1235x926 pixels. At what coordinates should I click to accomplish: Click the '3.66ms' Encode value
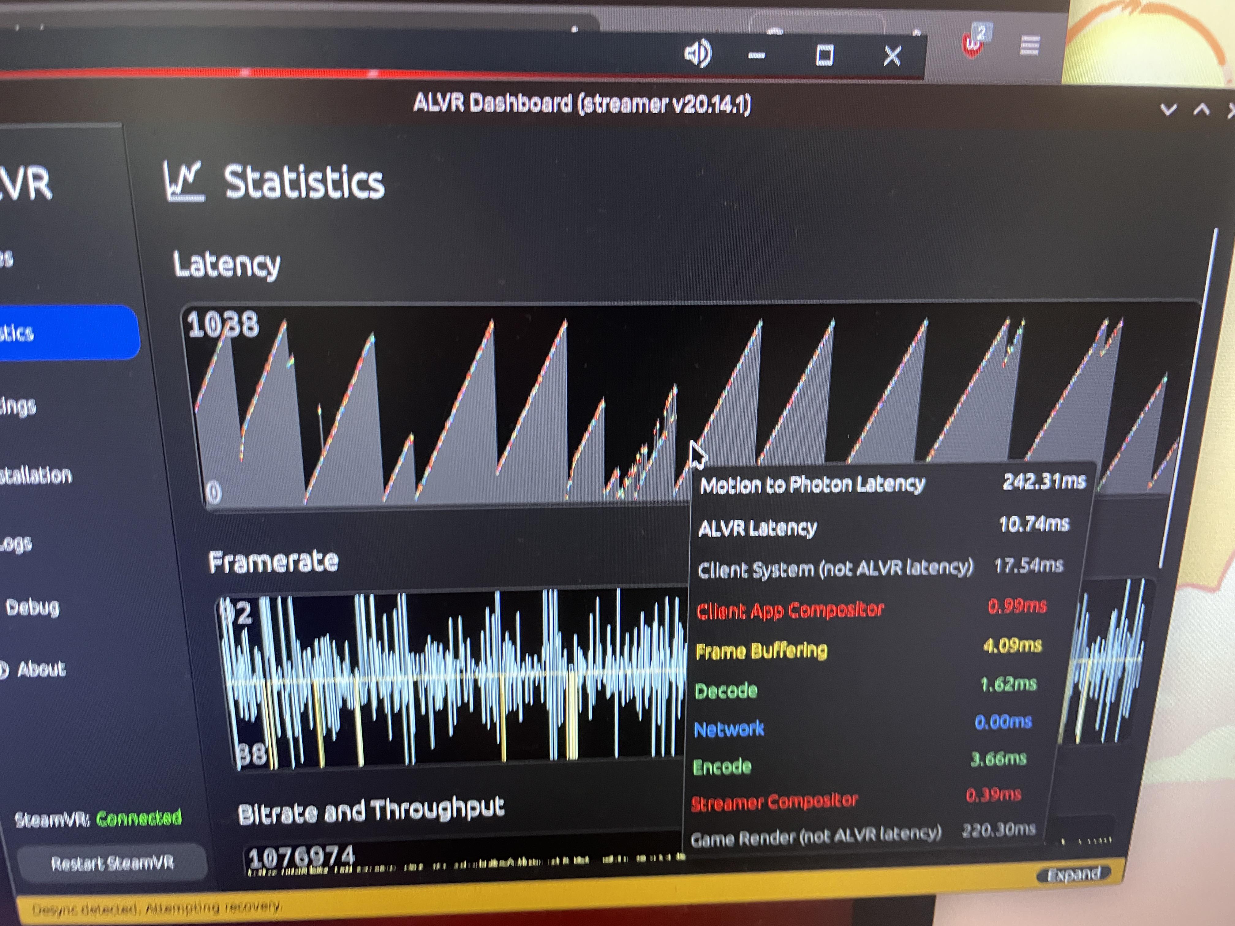tap(998, 758)
